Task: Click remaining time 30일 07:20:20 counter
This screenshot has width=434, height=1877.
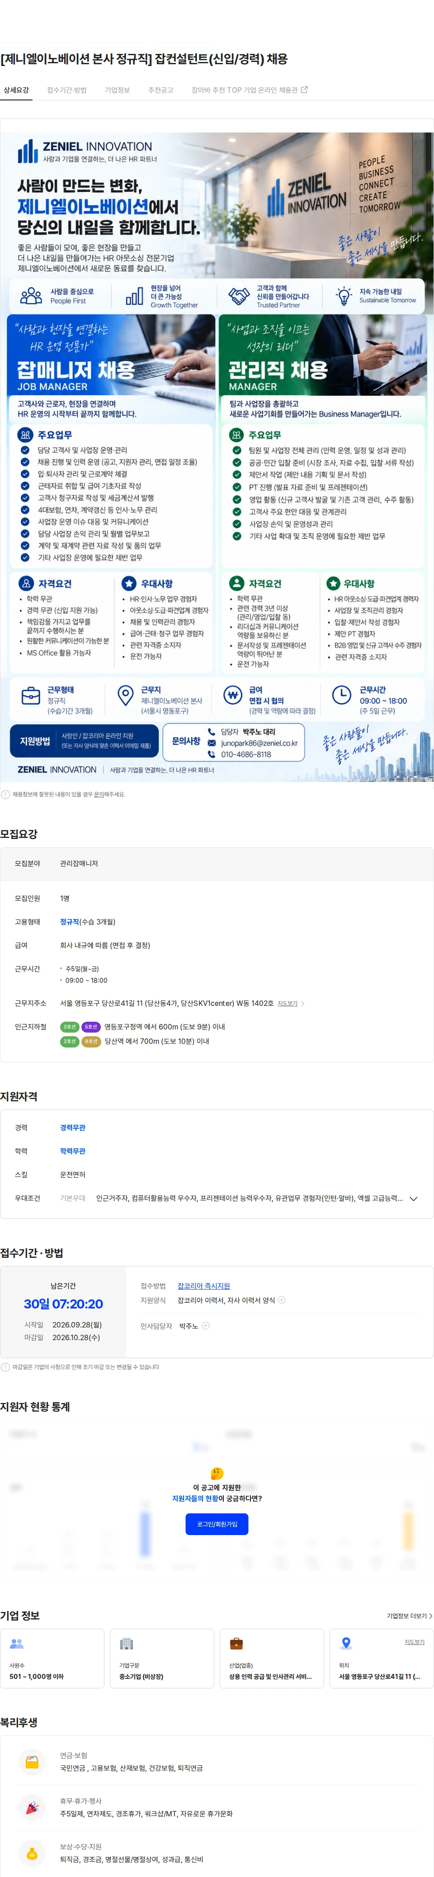Action: coord(63,1304)
